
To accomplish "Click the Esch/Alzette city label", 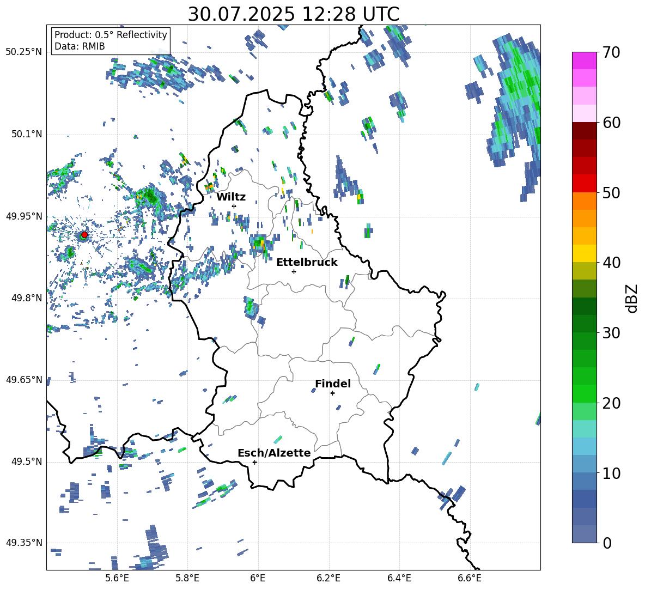I will click(274, 453).
